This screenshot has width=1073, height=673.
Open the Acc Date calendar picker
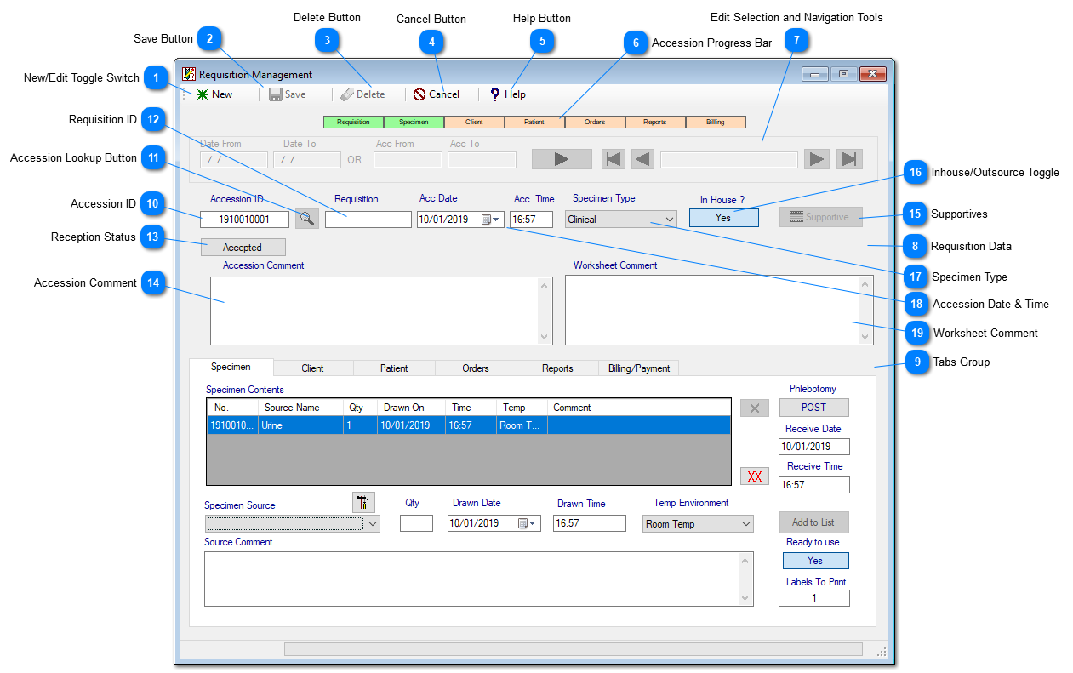(491, 220)
